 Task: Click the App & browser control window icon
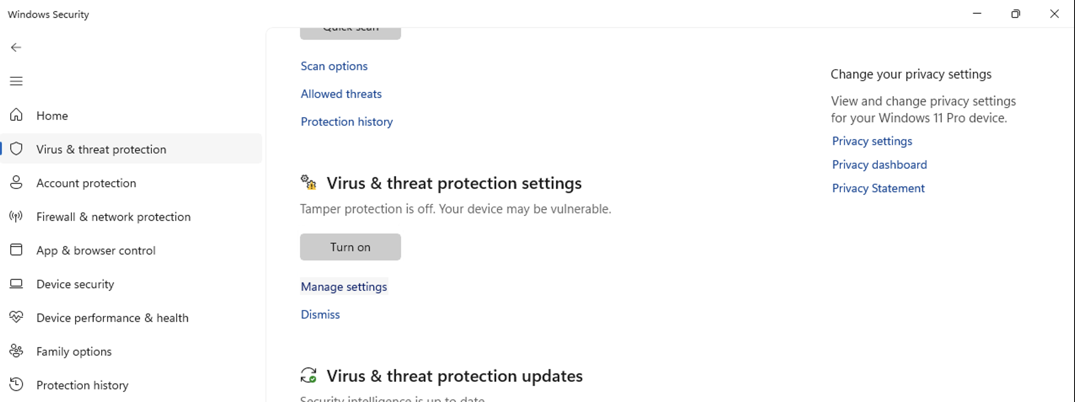click(16, 250)
